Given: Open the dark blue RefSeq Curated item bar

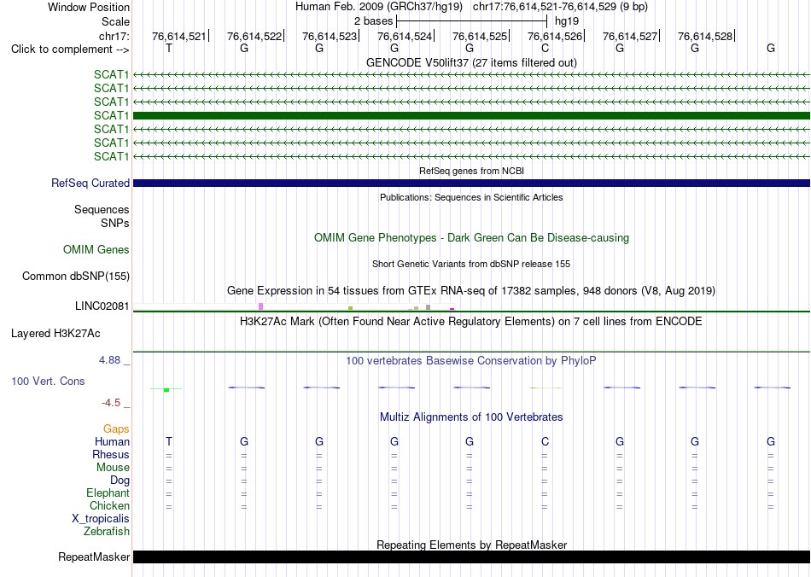Looking at the screenshot, I should click(x=471, y=183).
